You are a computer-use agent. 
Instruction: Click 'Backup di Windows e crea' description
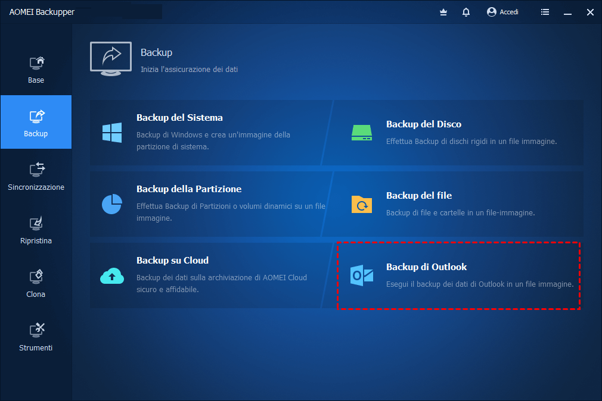coord(213,140)
